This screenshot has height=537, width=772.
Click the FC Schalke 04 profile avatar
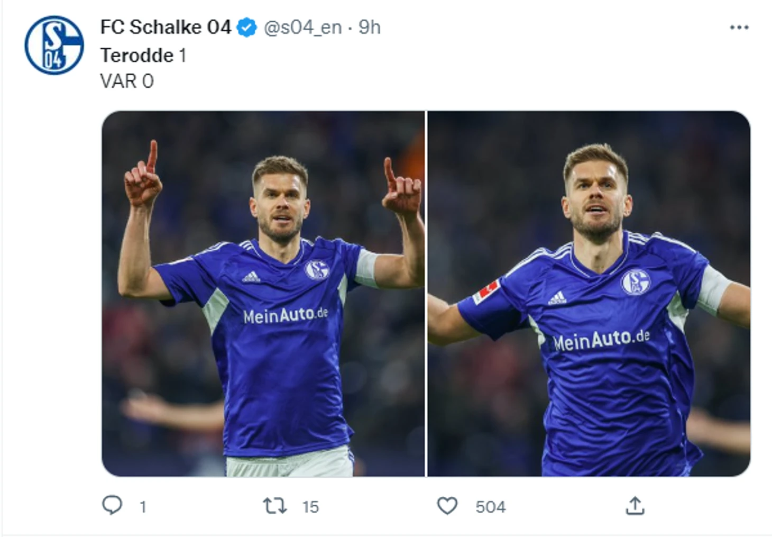54,45
